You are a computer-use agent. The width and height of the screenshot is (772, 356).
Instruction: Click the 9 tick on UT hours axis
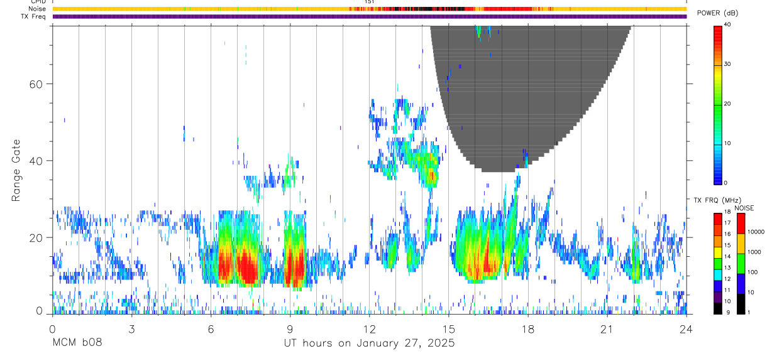(290, 328)
